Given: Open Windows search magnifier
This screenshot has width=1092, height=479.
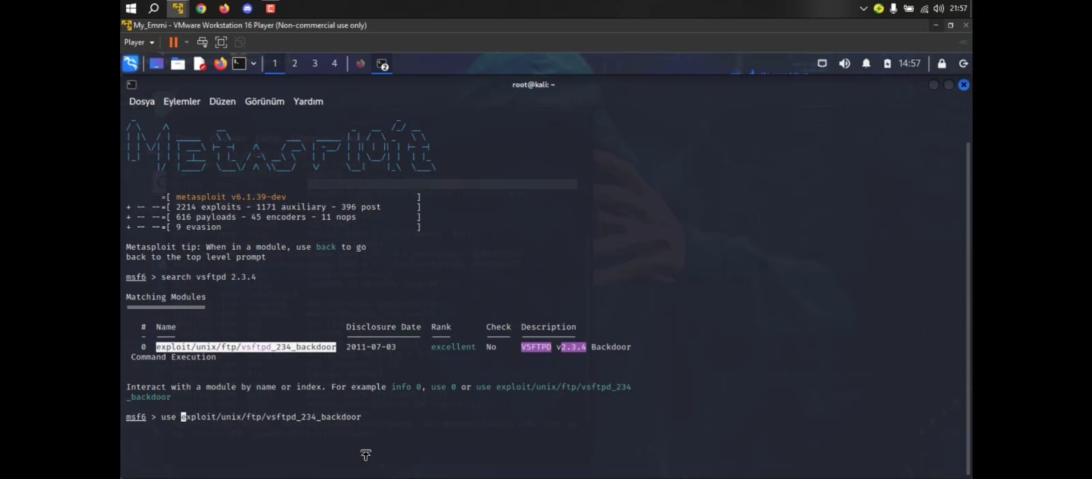Looking at the screenshot, I should coord(154,8).
